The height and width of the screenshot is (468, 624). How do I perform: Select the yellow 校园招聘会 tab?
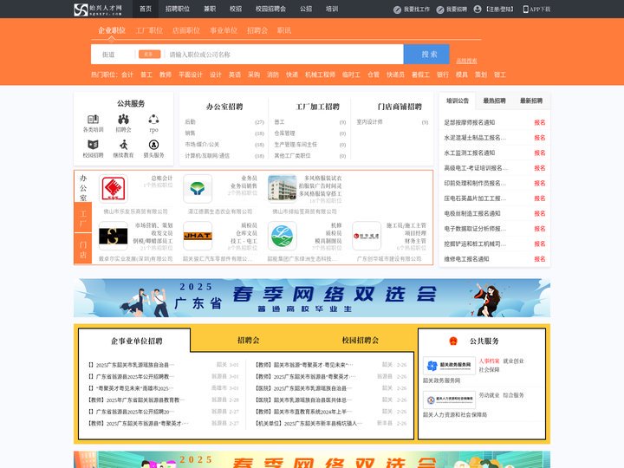(x=361, y=341)
